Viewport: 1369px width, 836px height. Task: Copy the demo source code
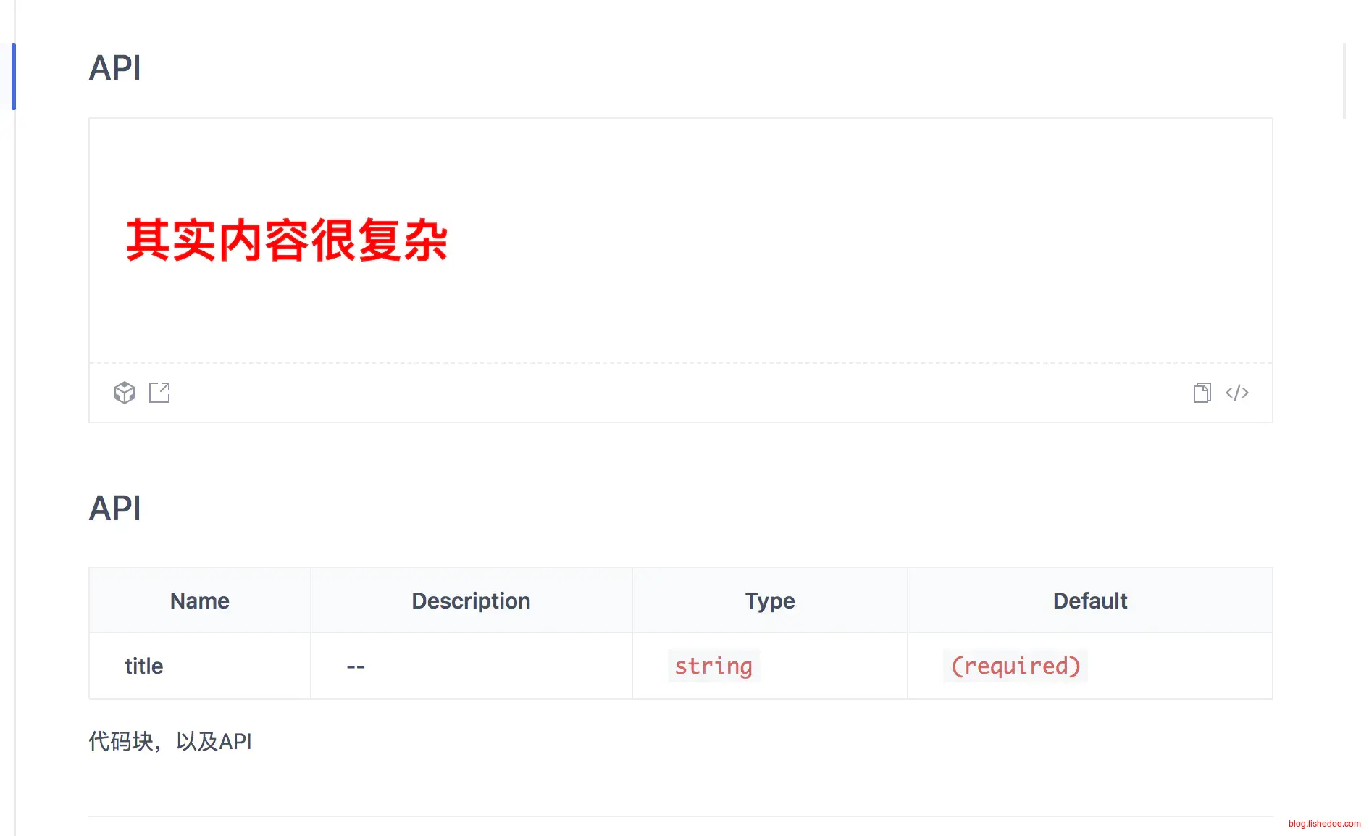pyautogui.click(x=1202, y=393)
